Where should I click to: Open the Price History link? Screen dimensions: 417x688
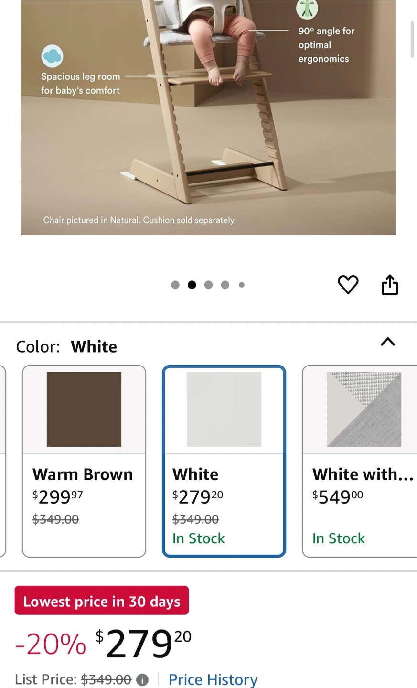tap(213, 679)
